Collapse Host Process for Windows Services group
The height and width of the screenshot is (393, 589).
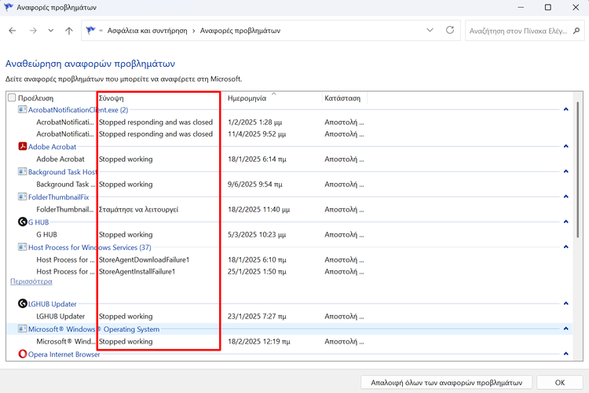pos(565,247)
